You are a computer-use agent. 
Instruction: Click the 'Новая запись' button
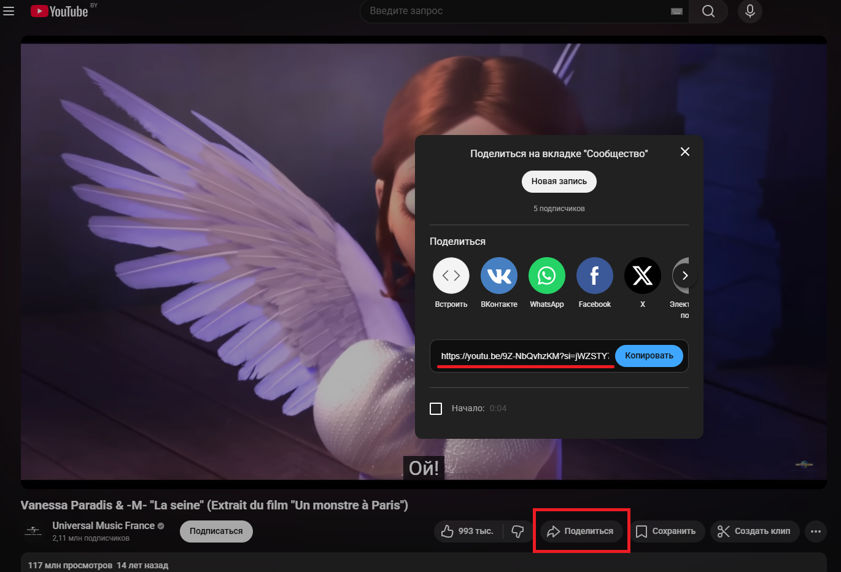pos(559,182)
